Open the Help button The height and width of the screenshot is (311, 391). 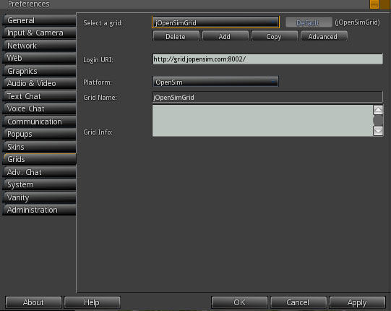[x=92, y=302]
